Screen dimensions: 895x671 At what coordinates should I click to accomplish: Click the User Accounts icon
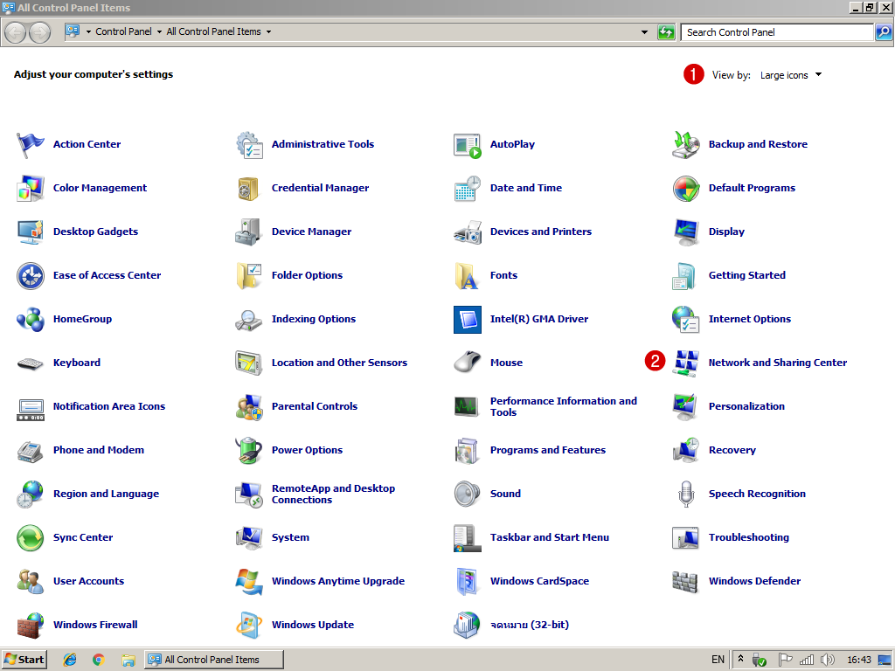[x=31, y=581]
